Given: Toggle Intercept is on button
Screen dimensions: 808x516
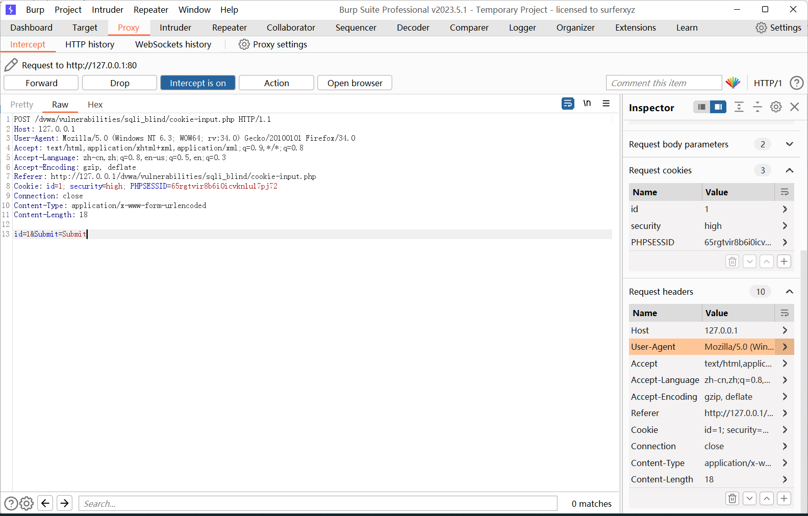Looking at the screenshot, I should tap(198, 83).
